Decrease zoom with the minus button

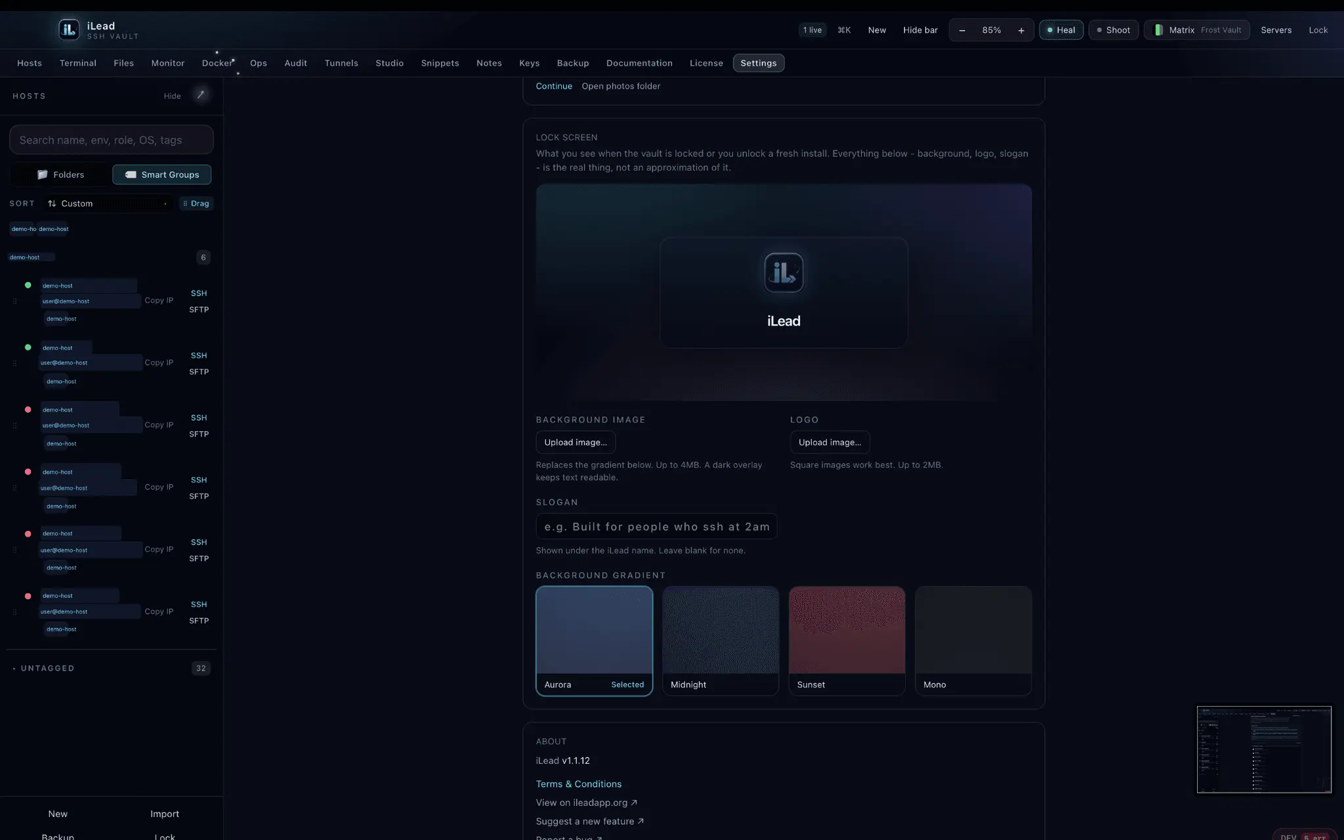962,30
